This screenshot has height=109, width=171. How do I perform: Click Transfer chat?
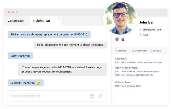click(139, 51)
